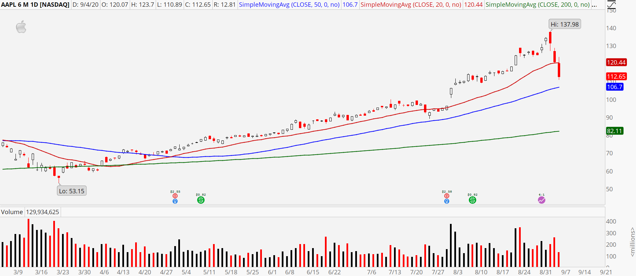
Task: Click the Volume study label
Action: point(12,212)
